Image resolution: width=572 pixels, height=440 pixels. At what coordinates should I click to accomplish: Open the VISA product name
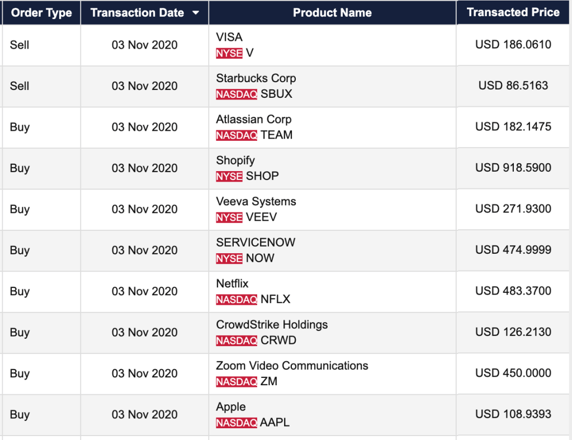pyautogui.click(x=229, y=37)
